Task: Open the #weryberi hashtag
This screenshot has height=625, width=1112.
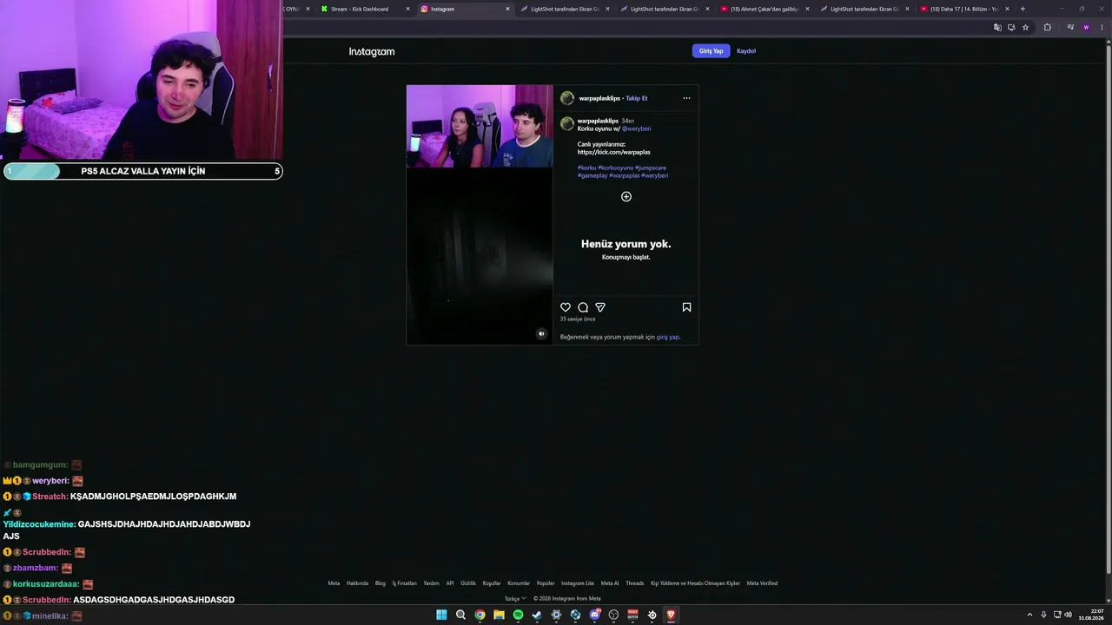Action: pyautogui.click(x=655, y=175)
